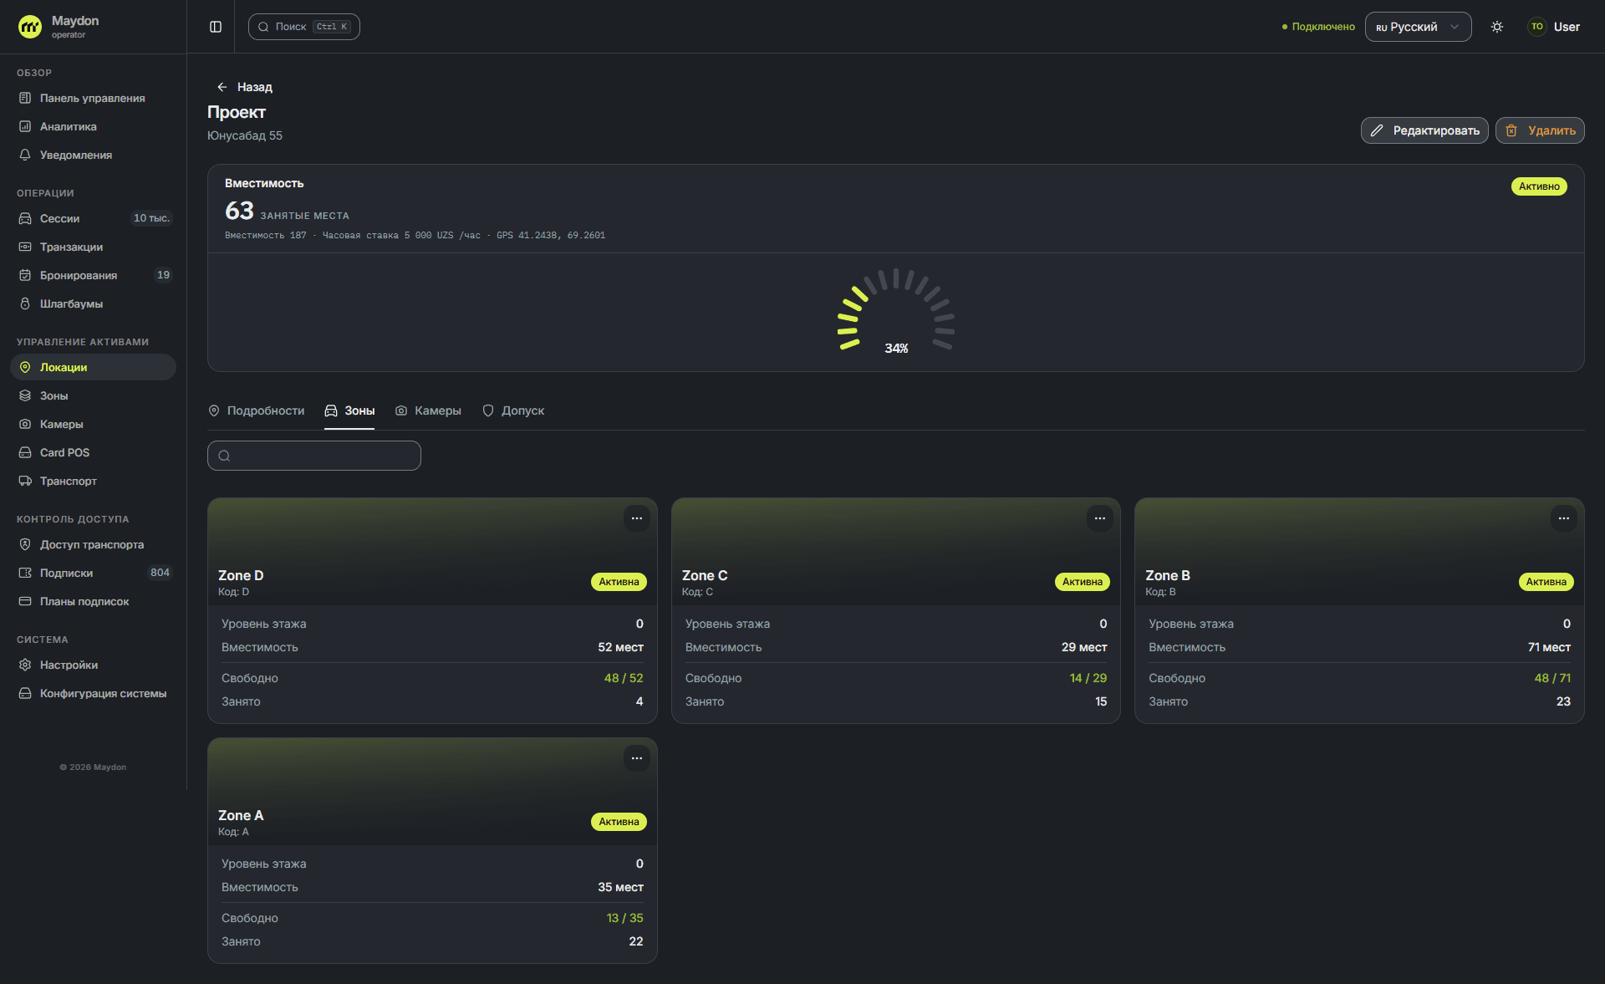Open Камеры in the sidebar
Image resolution: width=1605 pixels, height=984 pixels.
tap(93, 425)
